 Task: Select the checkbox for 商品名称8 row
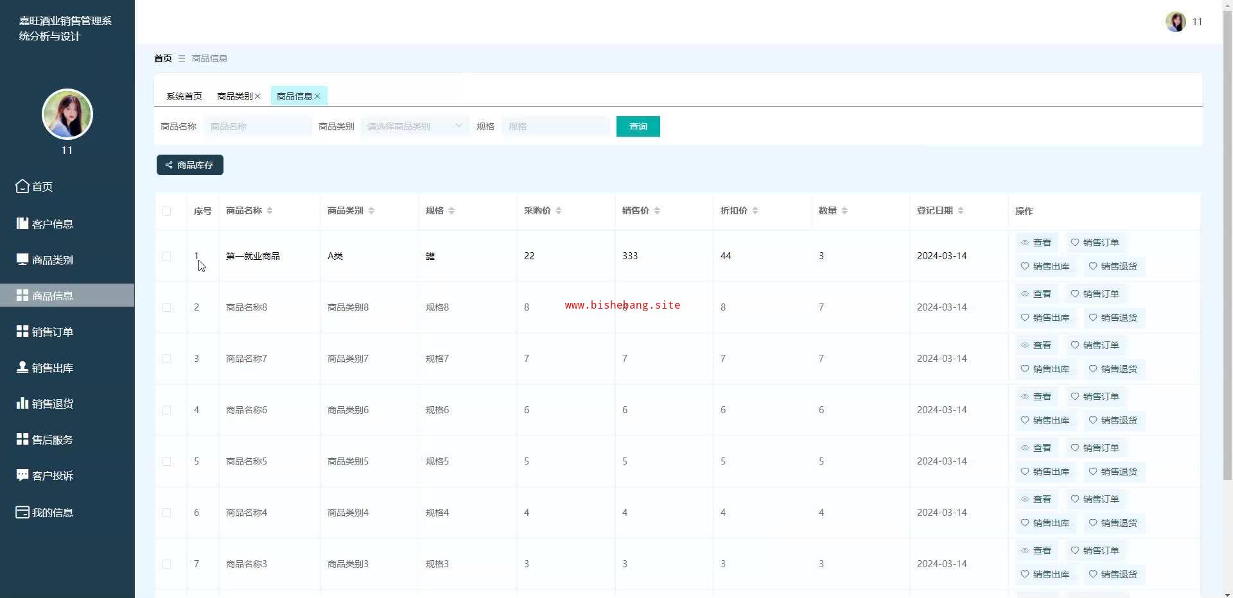coord(166,307)
